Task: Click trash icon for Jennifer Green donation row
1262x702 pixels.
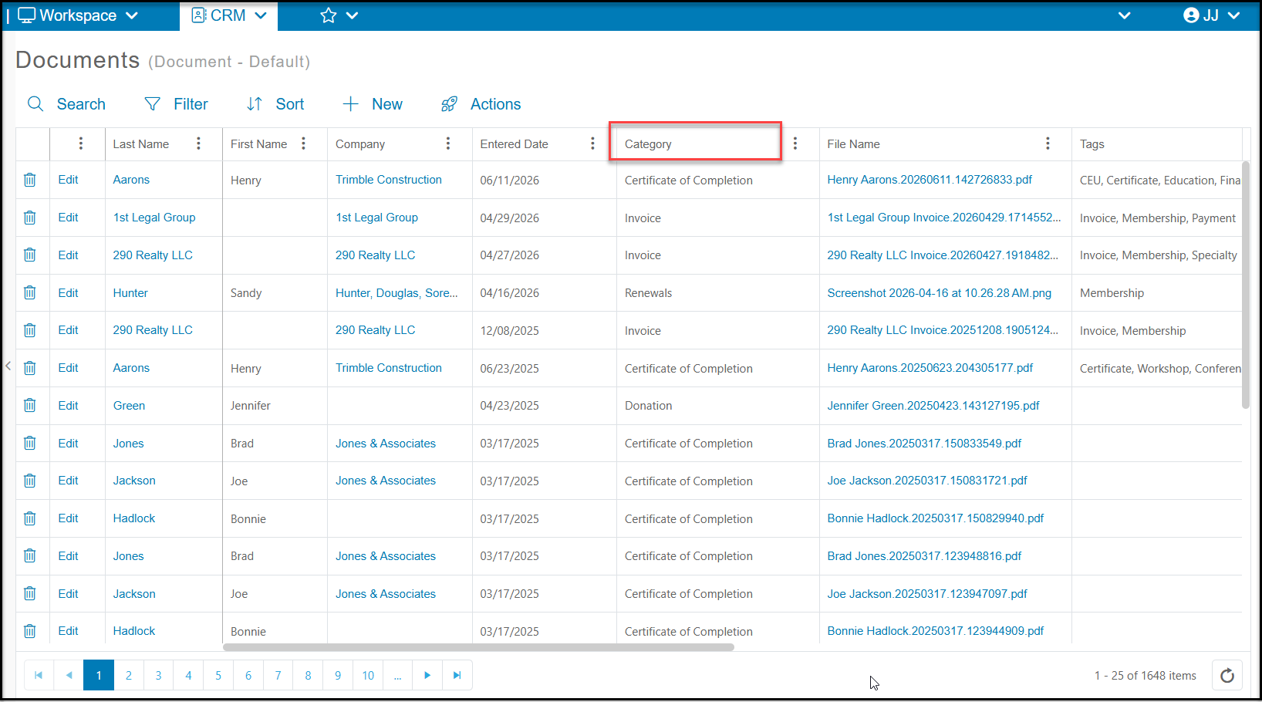Action: [30, 406]
